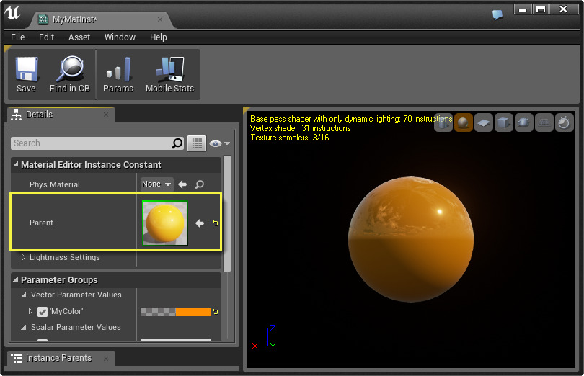This screenshot has width=584, height=376.
Task: Open the Phys Material None dropdown
Action: [x=156, y=184]
